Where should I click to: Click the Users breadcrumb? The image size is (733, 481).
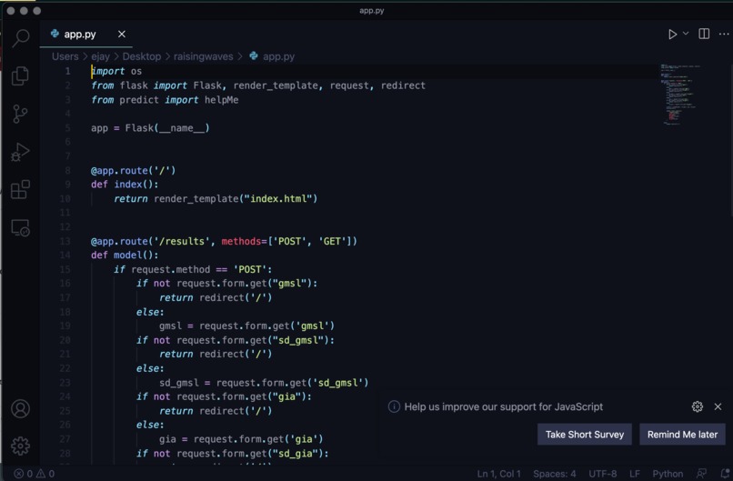[x=65, y=56]
